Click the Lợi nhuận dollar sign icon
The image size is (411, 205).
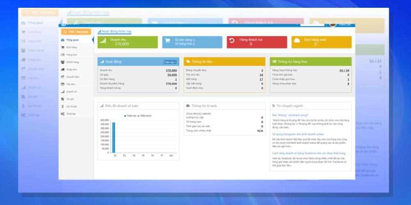[x=62, y=106]
